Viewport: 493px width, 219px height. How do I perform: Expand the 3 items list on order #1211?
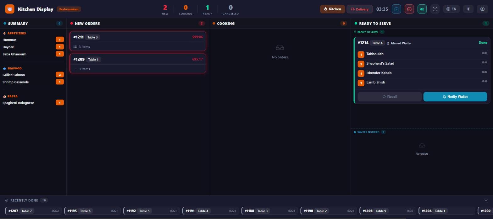(138, 47)
